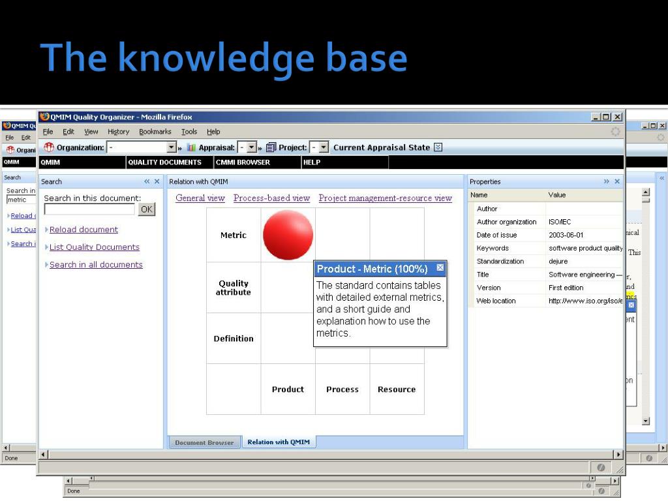Open the Help menu in menu bar

tap(213, 132)
